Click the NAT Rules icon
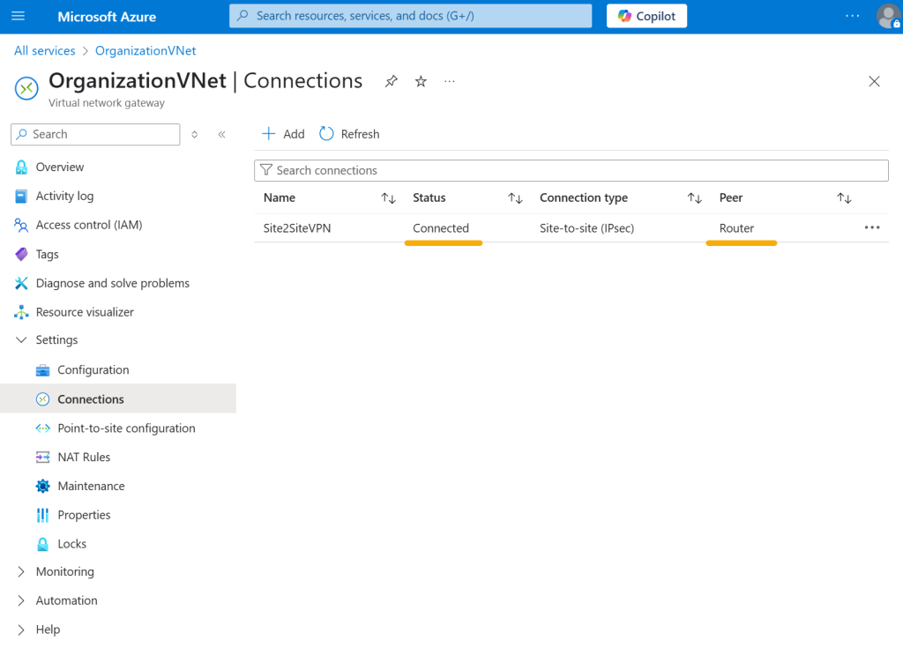 42,457
